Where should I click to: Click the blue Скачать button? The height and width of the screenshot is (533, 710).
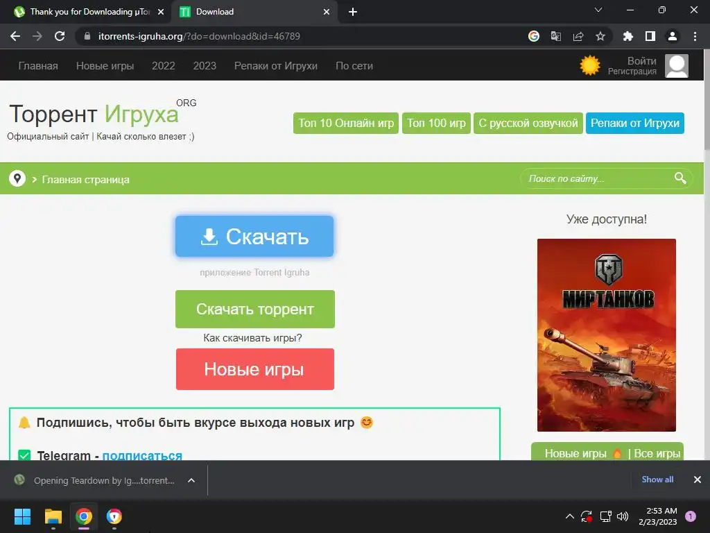click(254, 236)
